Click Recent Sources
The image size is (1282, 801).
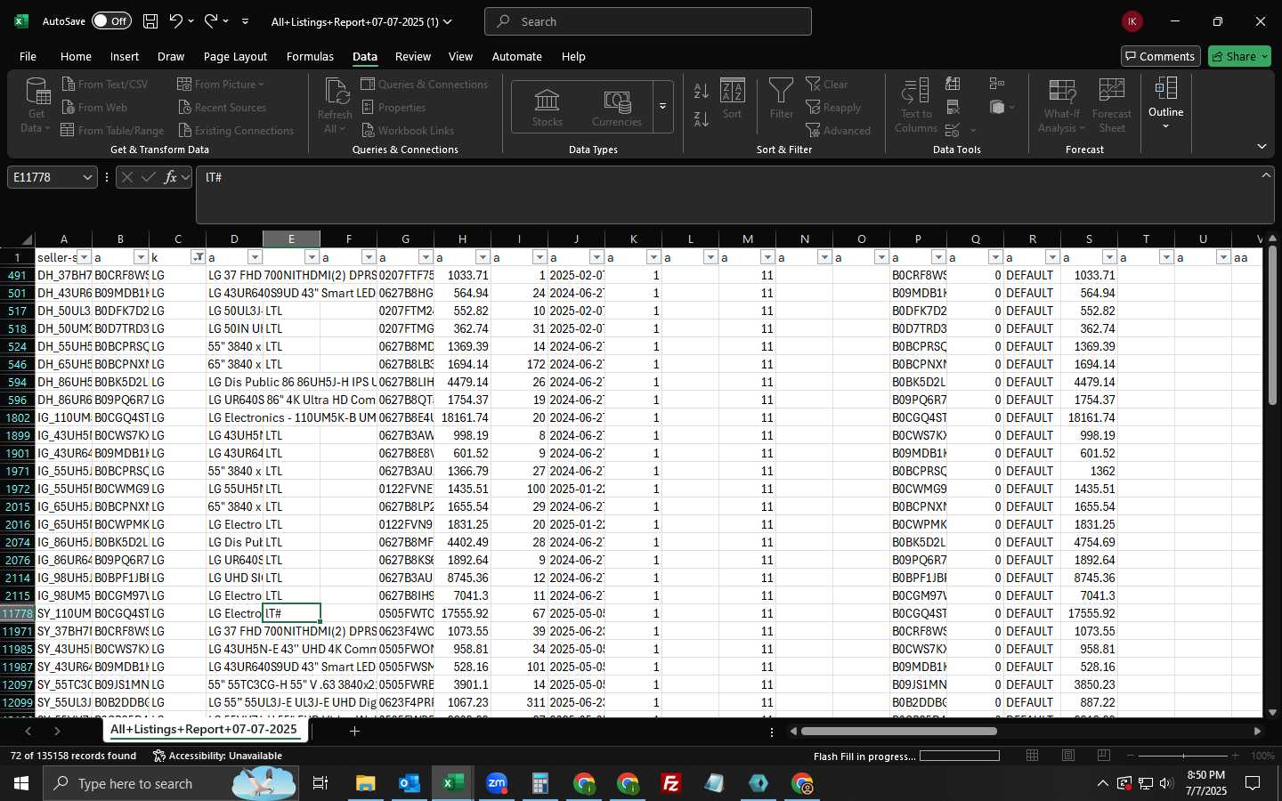point(222,107)
